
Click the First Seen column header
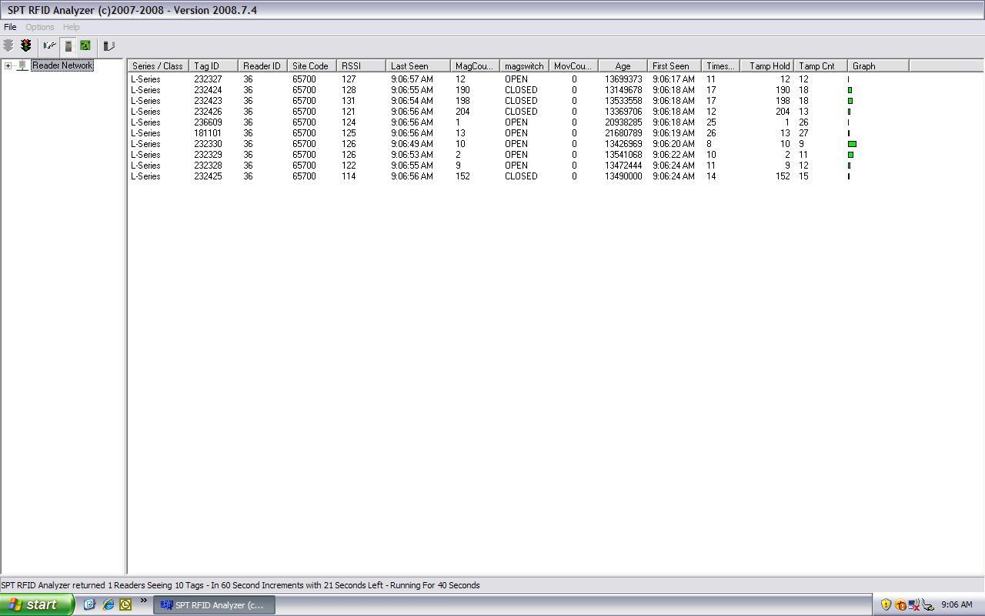(674, 66)
